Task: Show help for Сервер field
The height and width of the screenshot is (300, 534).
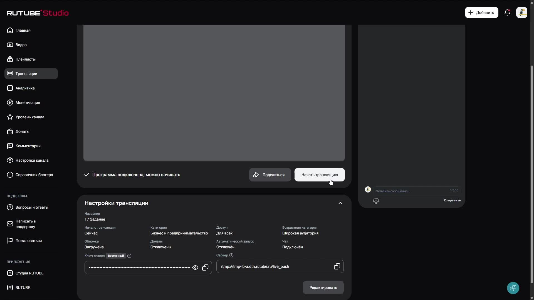Action: tap(231, 255)
